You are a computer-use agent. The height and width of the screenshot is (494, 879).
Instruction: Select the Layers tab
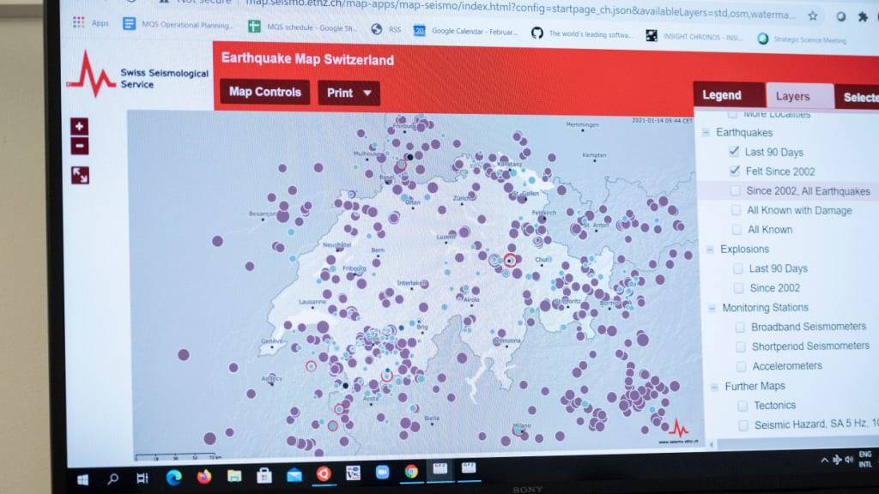(x=798, y=97)
